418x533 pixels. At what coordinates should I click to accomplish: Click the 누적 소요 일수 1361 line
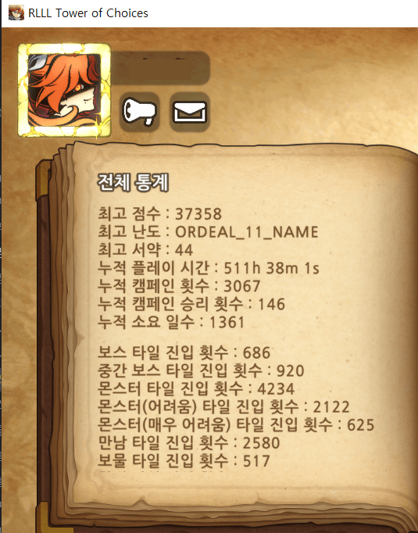point(171,322)
